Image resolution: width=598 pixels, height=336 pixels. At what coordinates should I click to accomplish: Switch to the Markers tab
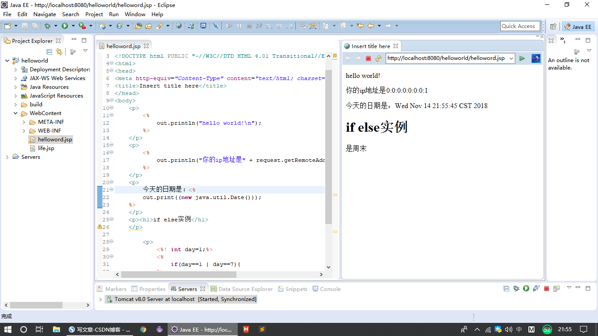(x=112, y=289)
